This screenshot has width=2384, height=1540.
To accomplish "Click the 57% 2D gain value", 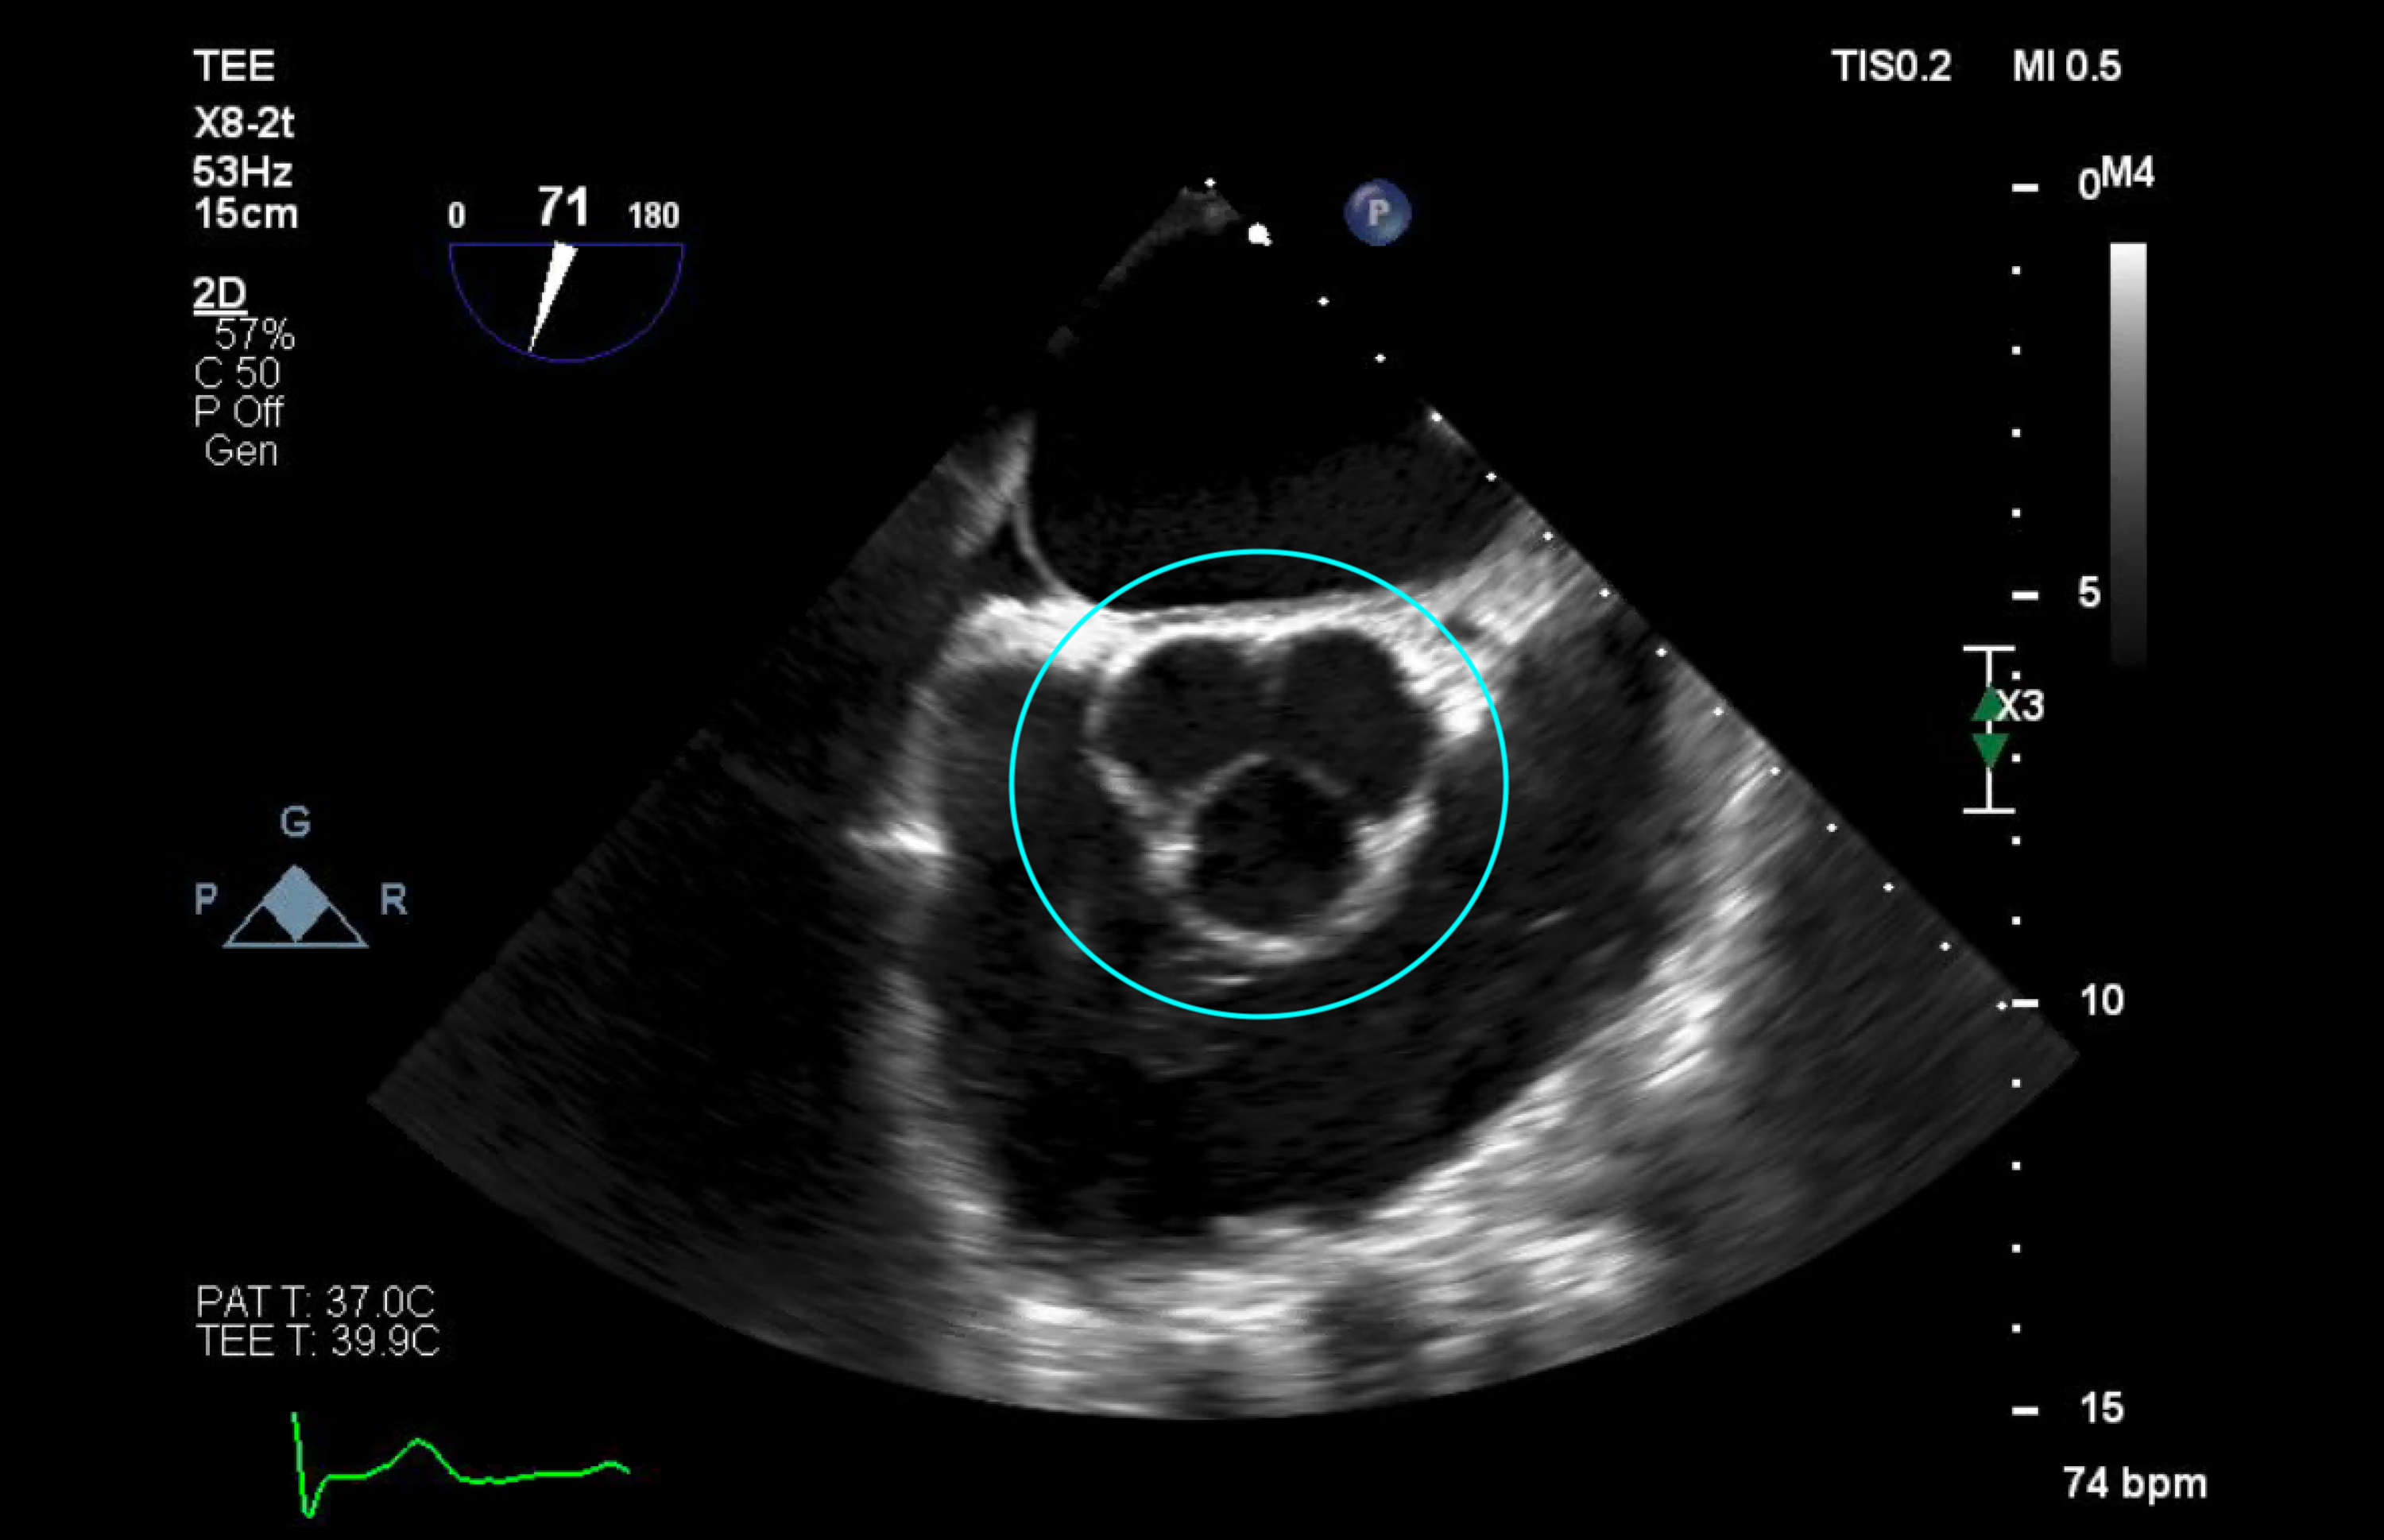I will 255,334.
